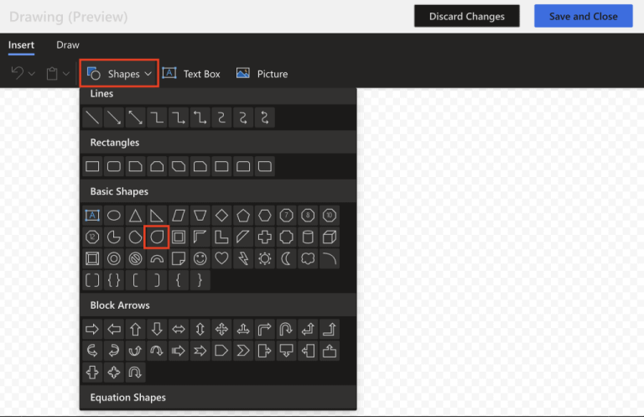The image size is (644, 417).
Task: Select the Dodecagon shape labeled 12
Action: [92, 237]
